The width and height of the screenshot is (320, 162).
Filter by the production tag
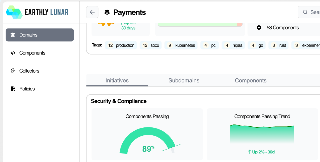coord(121,45)
